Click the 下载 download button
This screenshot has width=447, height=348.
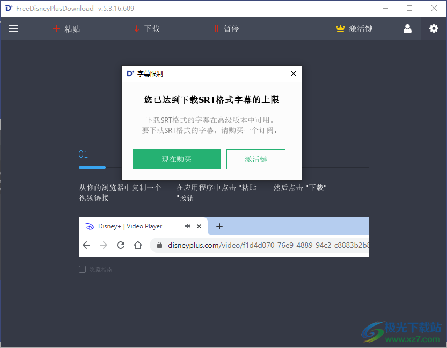click(147, 28)
